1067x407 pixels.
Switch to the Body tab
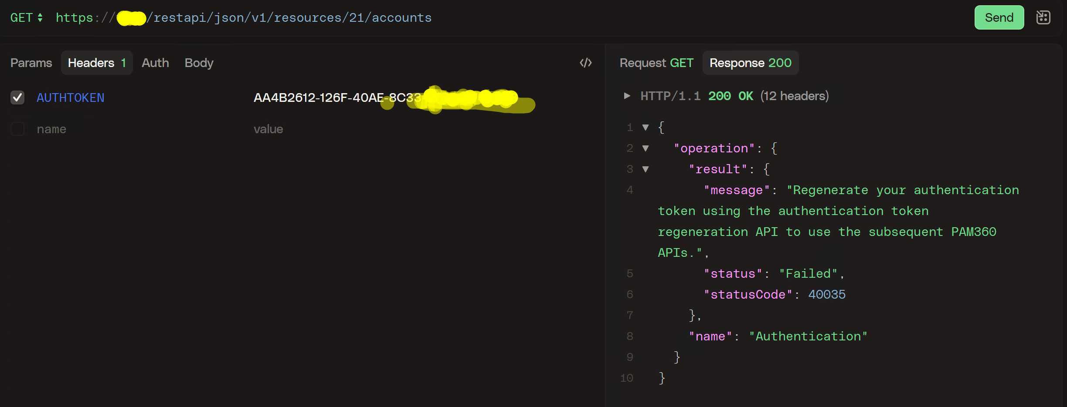point(199,63)
